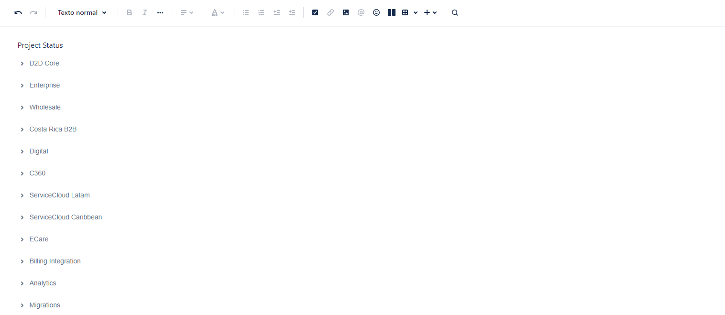Insert a hyperlink
The height and width of the screenshot is (315, 725).
click(x=330, y=12)
